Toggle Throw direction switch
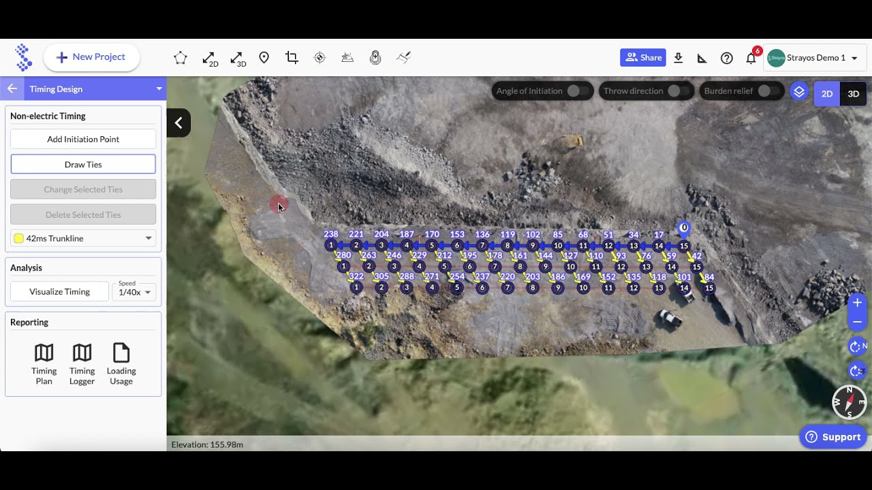The width and height of the screenshot is (872, 490). [x=678, y=91]
